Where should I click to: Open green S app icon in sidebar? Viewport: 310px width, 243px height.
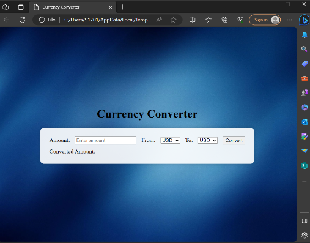[304, 165]
